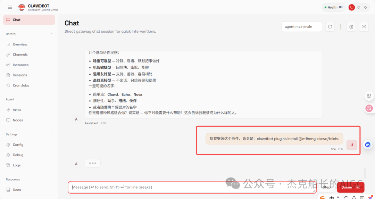Screen dimensions: 375x199
Task: Click the Instances broadcast icon
Action: (8, 65)
